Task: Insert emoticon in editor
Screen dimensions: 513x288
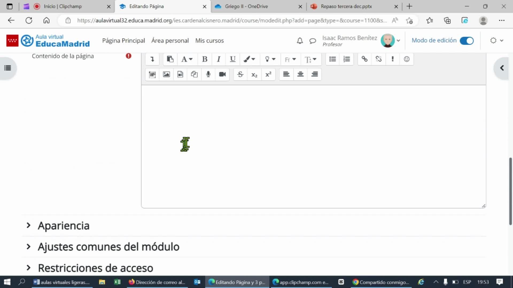Action: click(406, 59)
